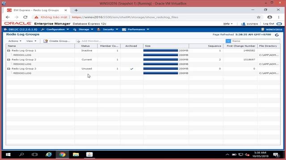This screenshot has width=286, height=160.
Task: Click the Chrome taskbar icon
Action: click(62, 155)
